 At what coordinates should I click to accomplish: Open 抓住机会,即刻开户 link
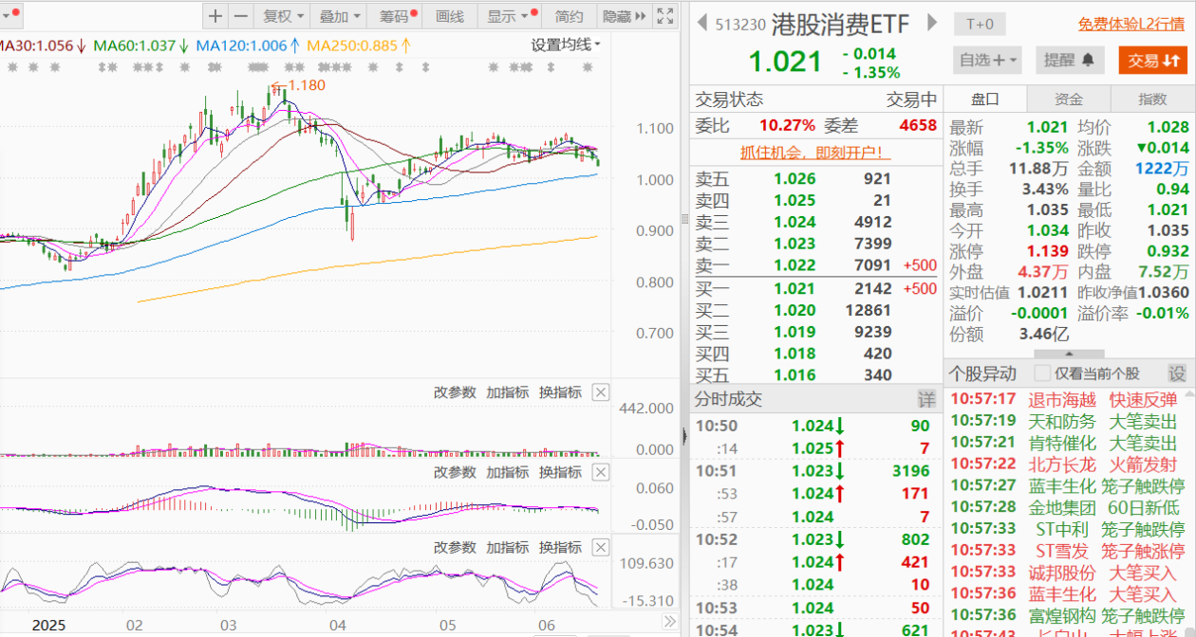815,153
